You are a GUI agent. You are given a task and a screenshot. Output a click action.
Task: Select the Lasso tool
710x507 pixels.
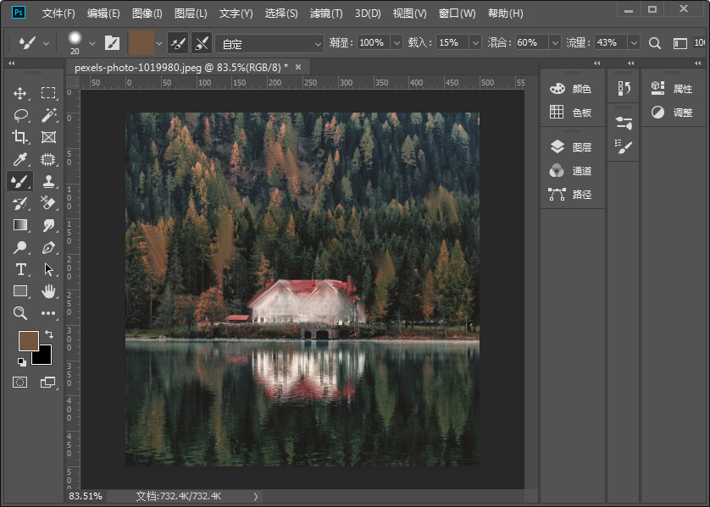pos(20,115)
